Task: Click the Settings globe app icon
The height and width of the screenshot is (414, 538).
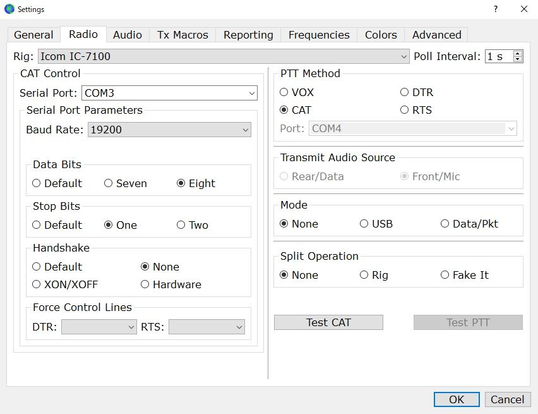Action: (x=9, y=9)
